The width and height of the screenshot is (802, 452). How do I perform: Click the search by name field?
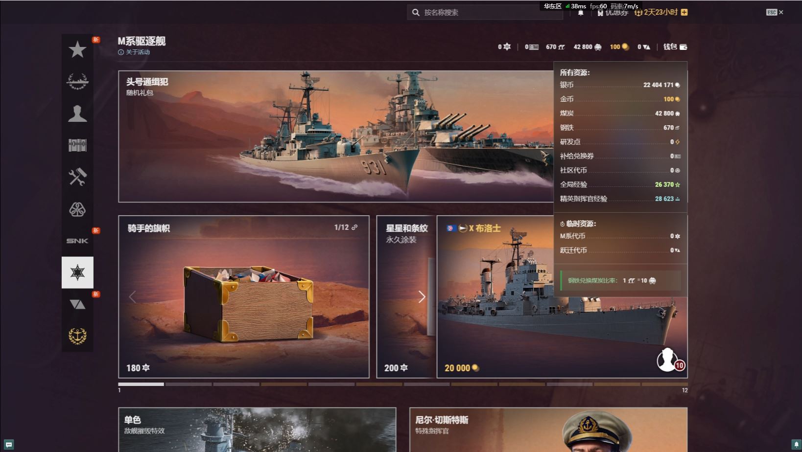coord(485,12)
